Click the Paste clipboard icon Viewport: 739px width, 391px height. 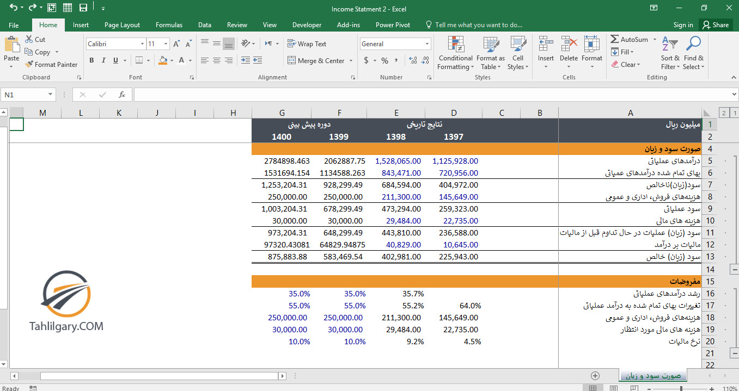tap(11, 45)
